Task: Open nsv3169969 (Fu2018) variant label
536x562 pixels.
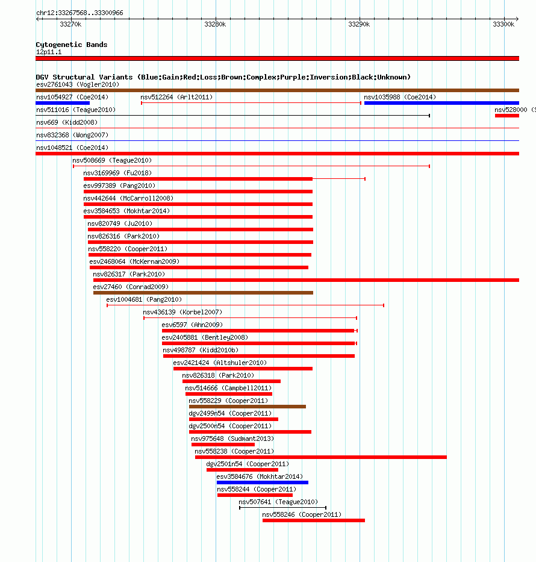Action: (x=117, y=173)
